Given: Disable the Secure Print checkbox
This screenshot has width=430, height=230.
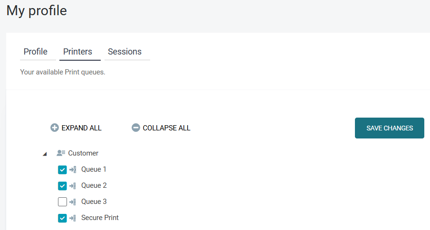Looking at the screenshot, I should (x=62, y=218).
